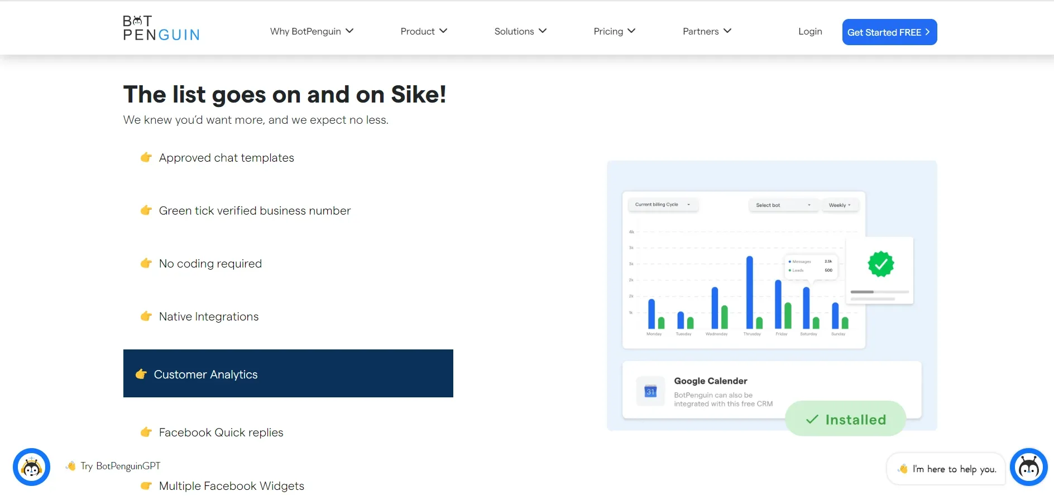Click the Google Calender card title

(x=711, y=381)
